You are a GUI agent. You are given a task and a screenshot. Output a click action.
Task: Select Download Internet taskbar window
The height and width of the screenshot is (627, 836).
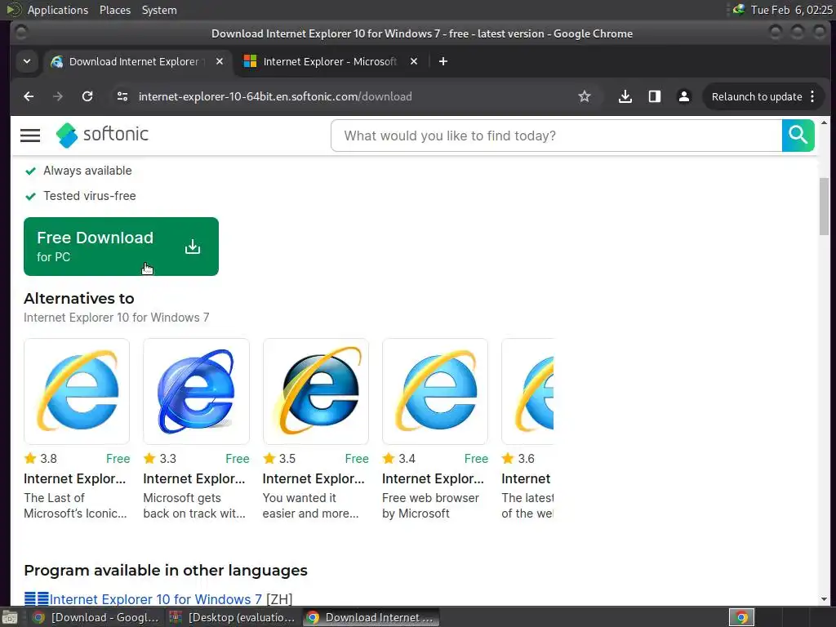pyautogui.click(x=371, y=617)
